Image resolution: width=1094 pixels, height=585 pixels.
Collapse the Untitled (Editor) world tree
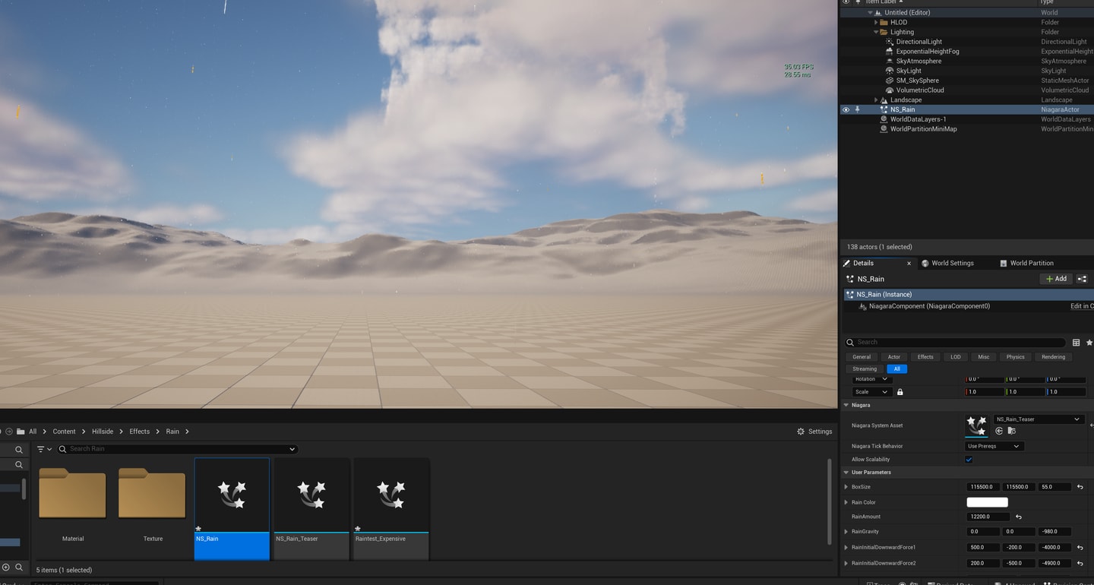[x=870, y=13]
